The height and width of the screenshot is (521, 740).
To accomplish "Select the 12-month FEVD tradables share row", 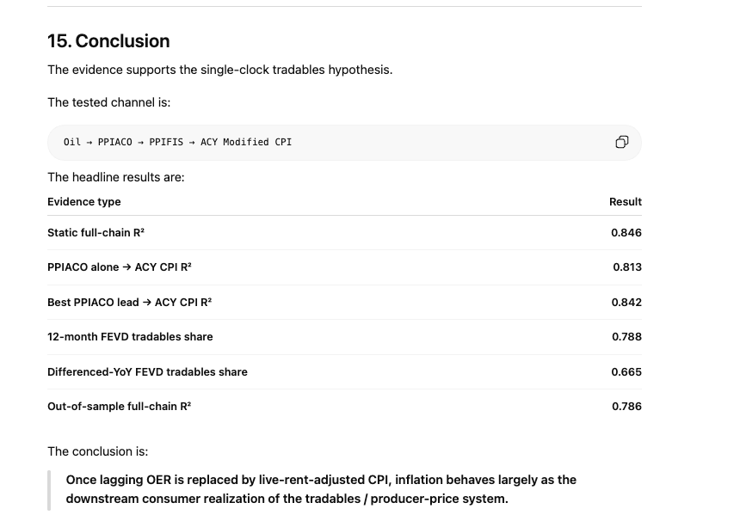I will click(x=344, y=337).
